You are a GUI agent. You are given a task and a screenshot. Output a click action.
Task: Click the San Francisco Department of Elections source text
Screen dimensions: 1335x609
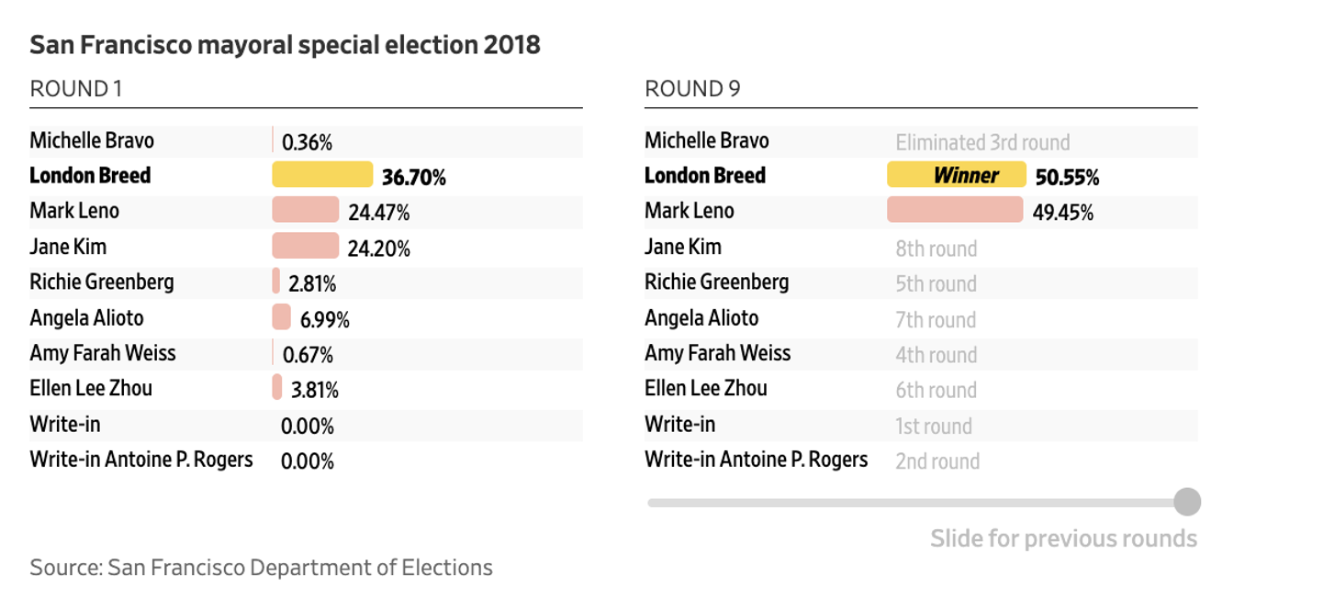pyautogui.click(x=262, y=568)
